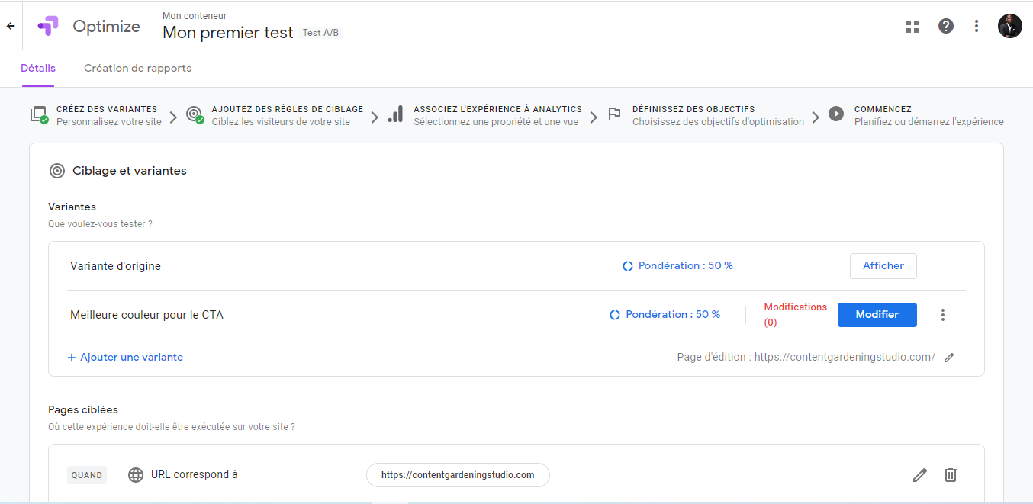1033x504 pixels.
Task: Click the URL field showing contentgardeningstudio.com
Action: [x=458, y=474]
